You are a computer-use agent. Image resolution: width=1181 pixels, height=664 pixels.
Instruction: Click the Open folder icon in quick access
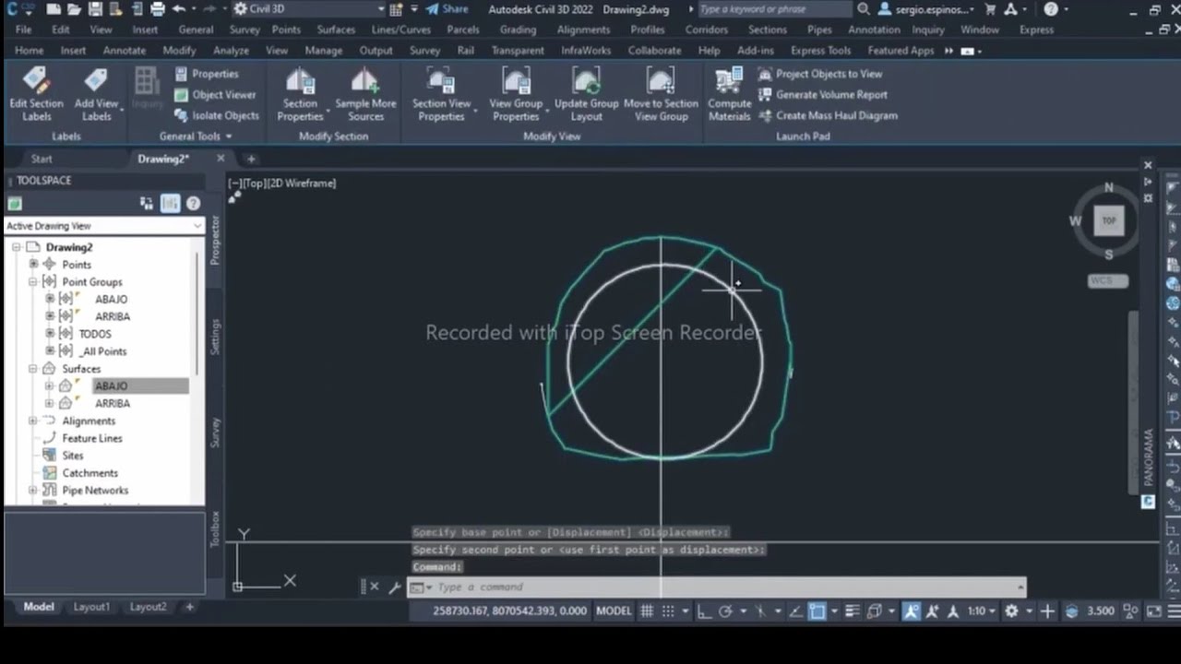[x=75, y=9]
